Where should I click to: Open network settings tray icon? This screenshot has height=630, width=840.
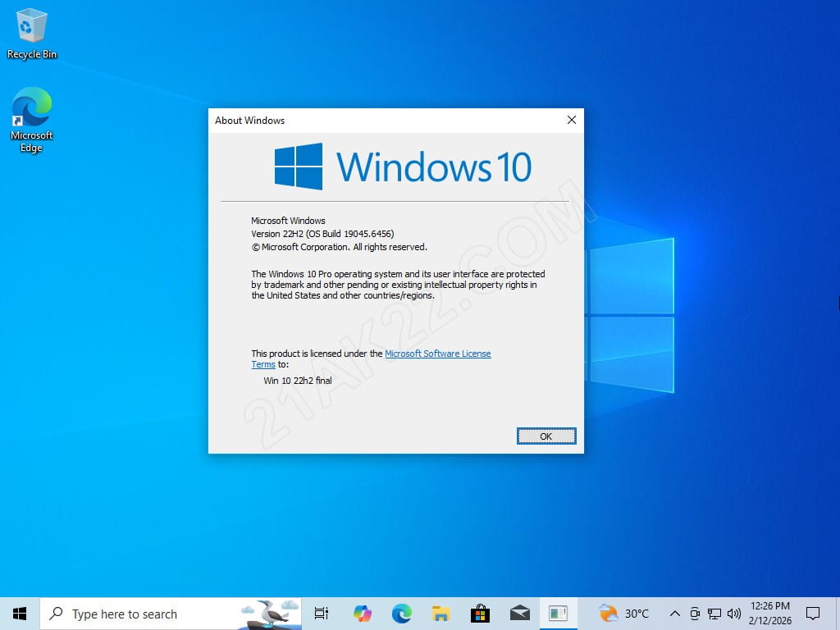pyautogui.click(x=714, y=614)
